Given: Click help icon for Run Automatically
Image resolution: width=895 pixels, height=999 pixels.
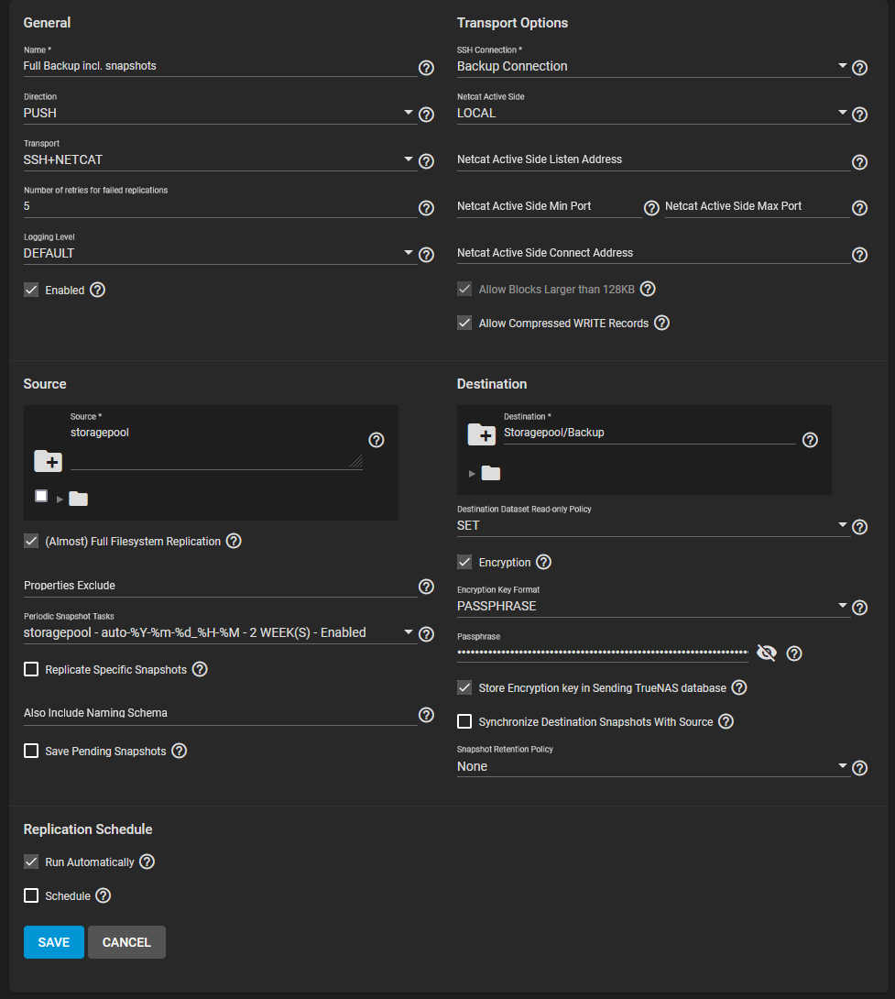Looking at the screenshot, I should point(147,862).
